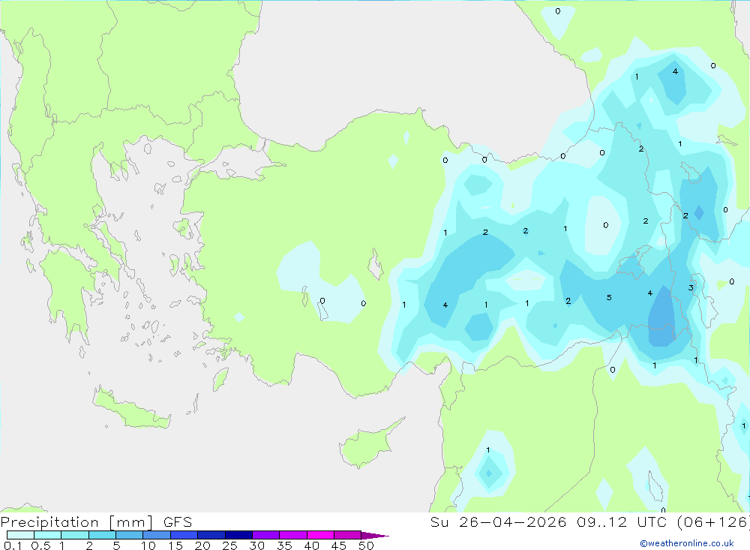750x550 pixels.
Task: Click the "GFS" model label
Action: point(178,522)
